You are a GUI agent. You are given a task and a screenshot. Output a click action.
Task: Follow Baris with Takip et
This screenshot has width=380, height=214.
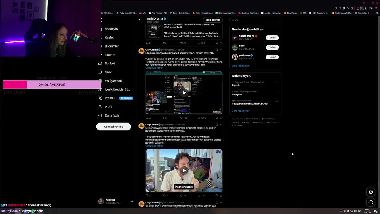coord(272,47)
